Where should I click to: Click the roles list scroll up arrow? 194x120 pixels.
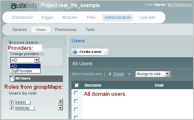pyautogui.click(x=60, y=101)
